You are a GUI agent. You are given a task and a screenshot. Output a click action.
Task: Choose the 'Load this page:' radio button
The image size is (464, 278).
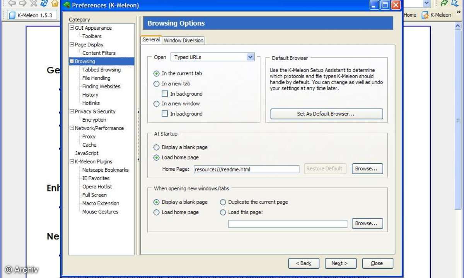coord(223,212)
